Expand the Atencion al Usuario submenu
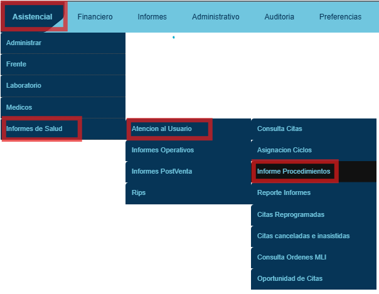 [x=162, y=129]
